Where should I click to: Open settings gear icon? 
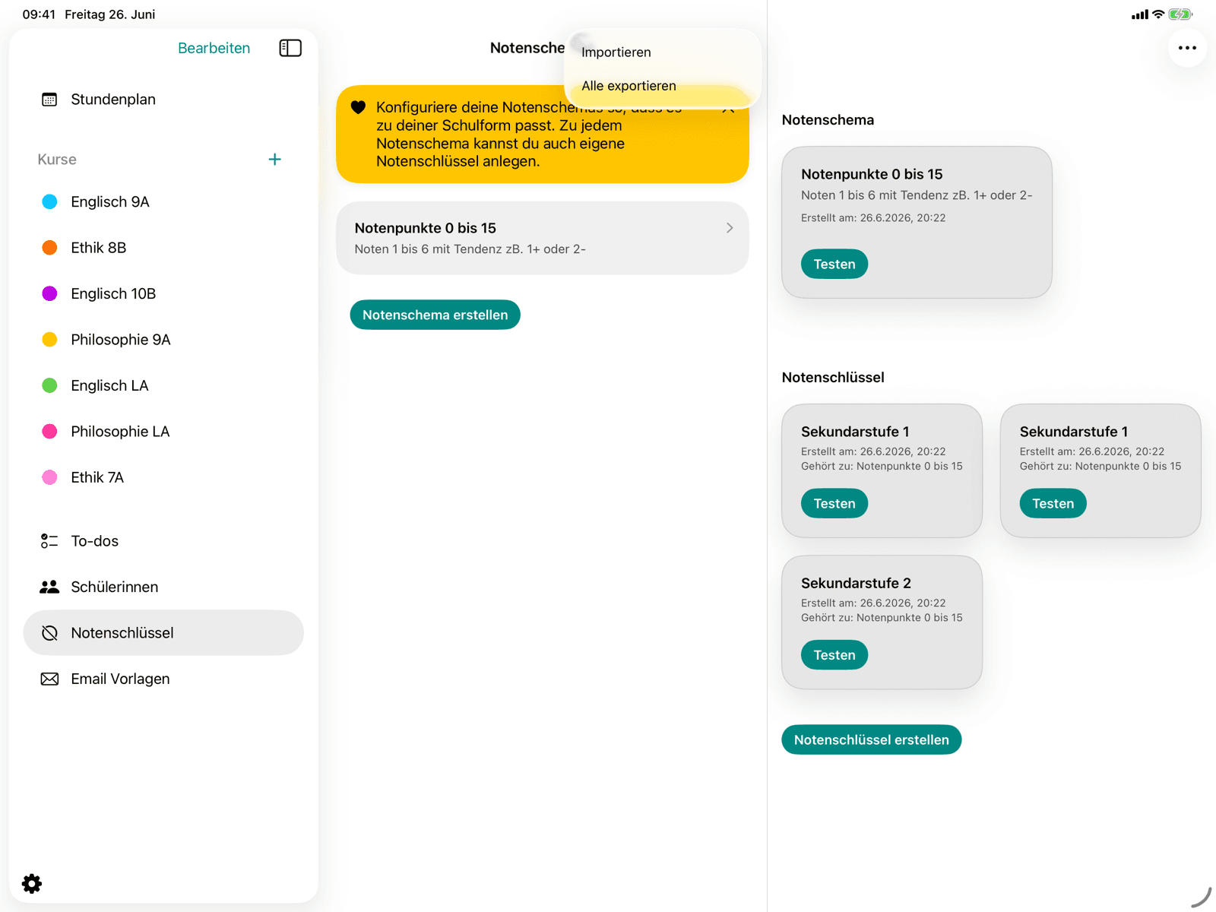[x=32, y=883]
